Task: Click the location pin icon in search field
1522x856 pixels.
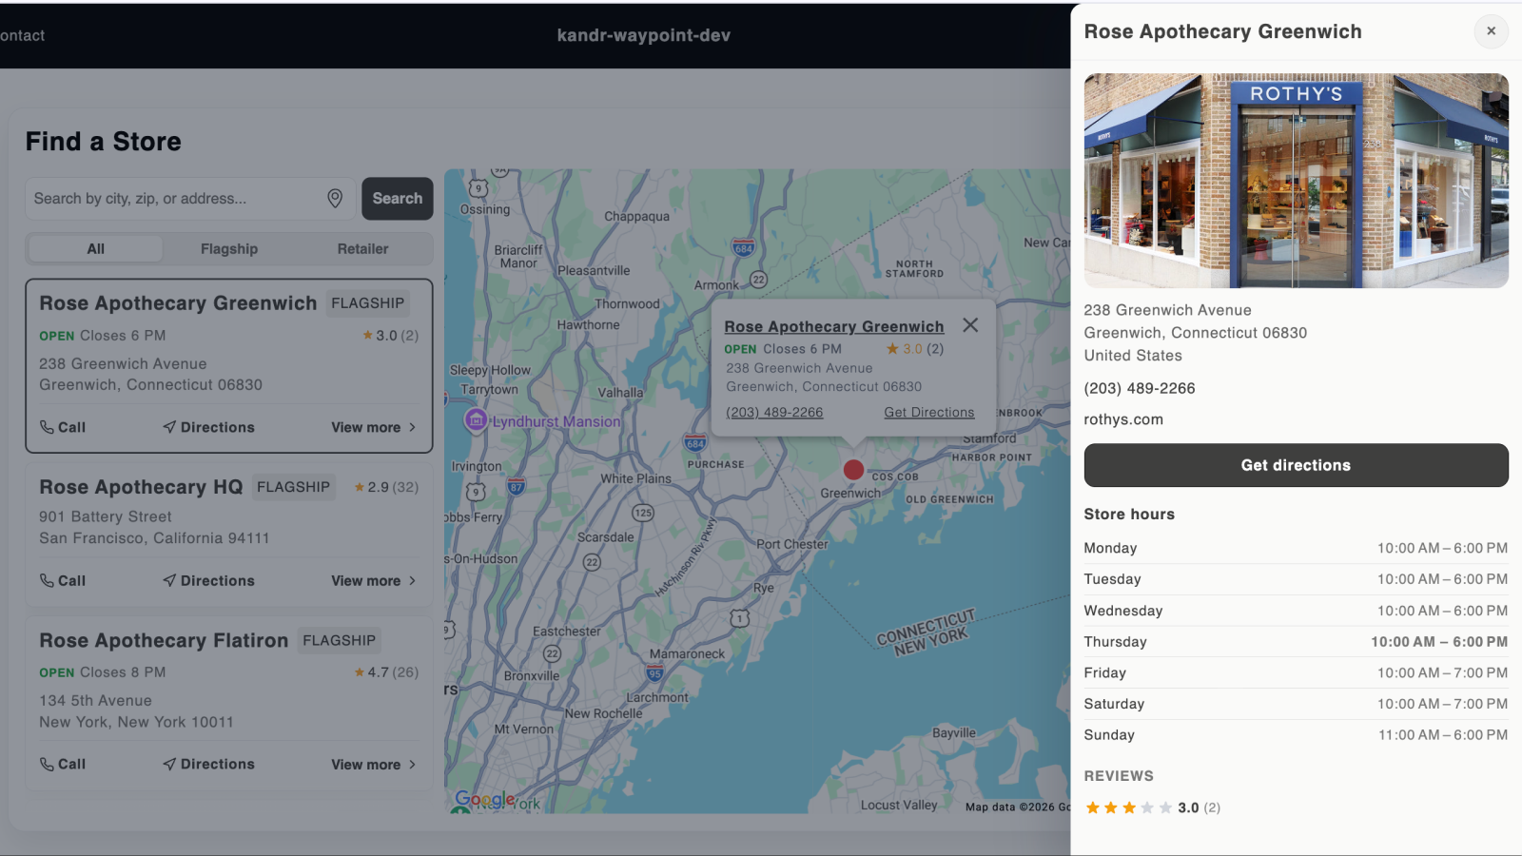Action: tap(335, 198)
